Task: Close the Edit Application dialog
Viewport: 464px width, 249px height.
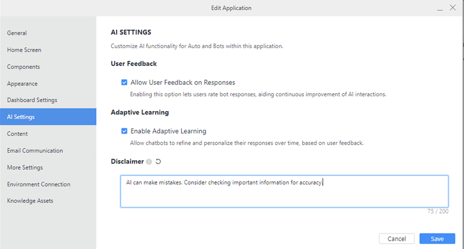Action: tap(453, 8)
